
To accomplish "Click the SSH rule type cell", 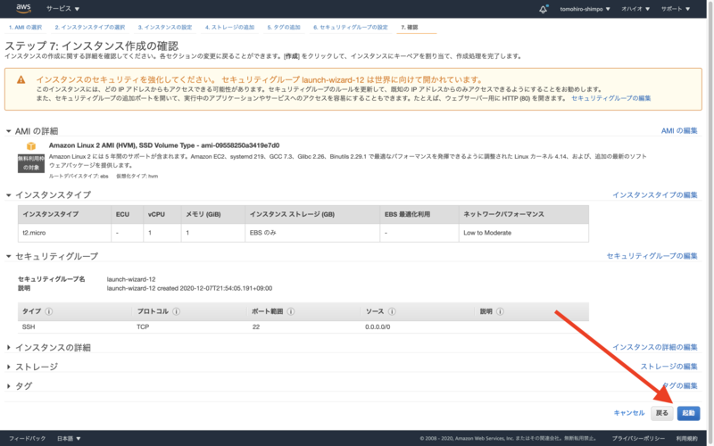I will 29,326.
